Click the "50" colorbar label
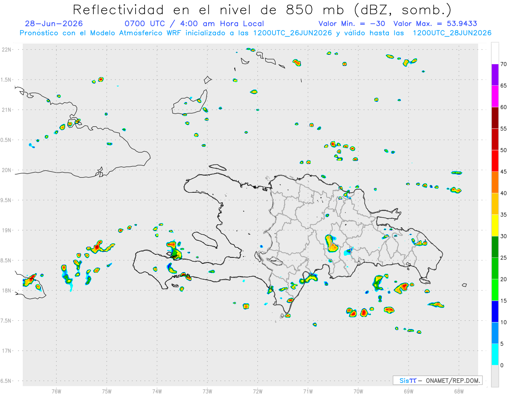Image resolution: width=515 pixels, height=397 pixels. 504,150
